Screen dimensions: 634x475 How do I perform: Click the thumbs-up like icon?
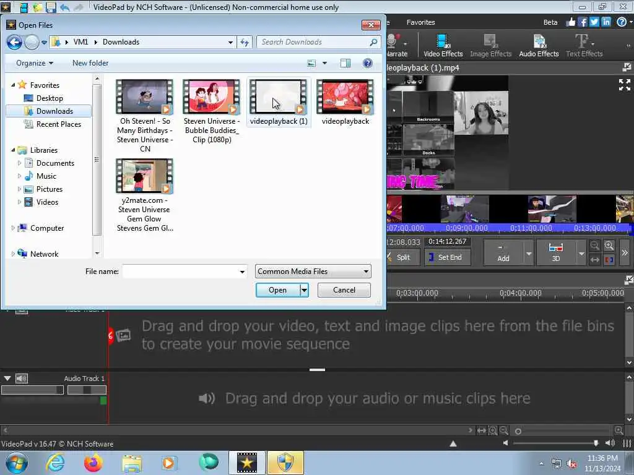coord(570,22)
